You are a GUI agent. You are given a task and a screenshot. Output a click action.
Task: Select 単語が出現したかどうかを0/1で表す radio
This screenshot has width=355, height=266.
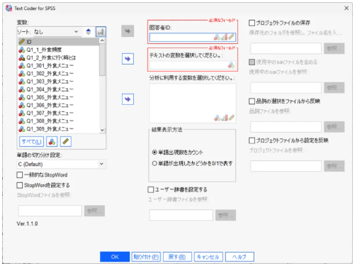154,163
